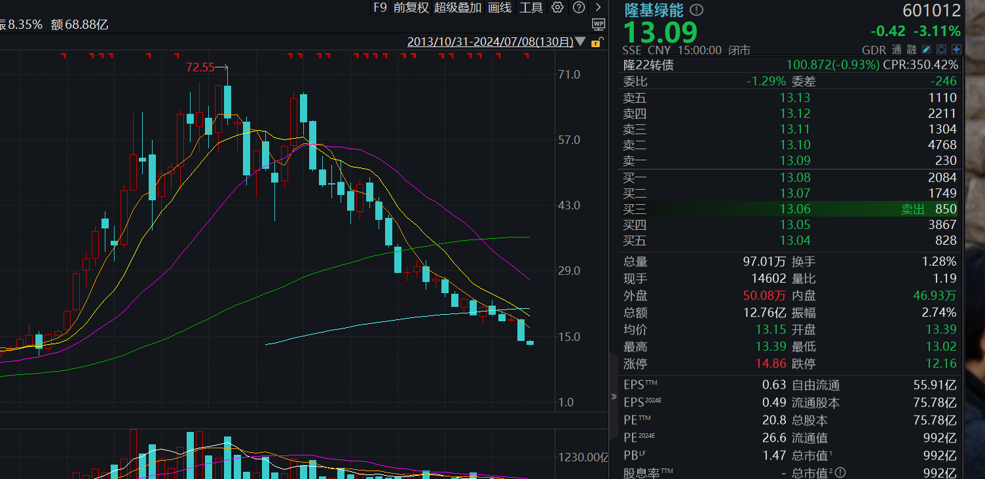Click the large current price 13.09
The width and height of the screenshot is (985, 479).
(660, 31)
